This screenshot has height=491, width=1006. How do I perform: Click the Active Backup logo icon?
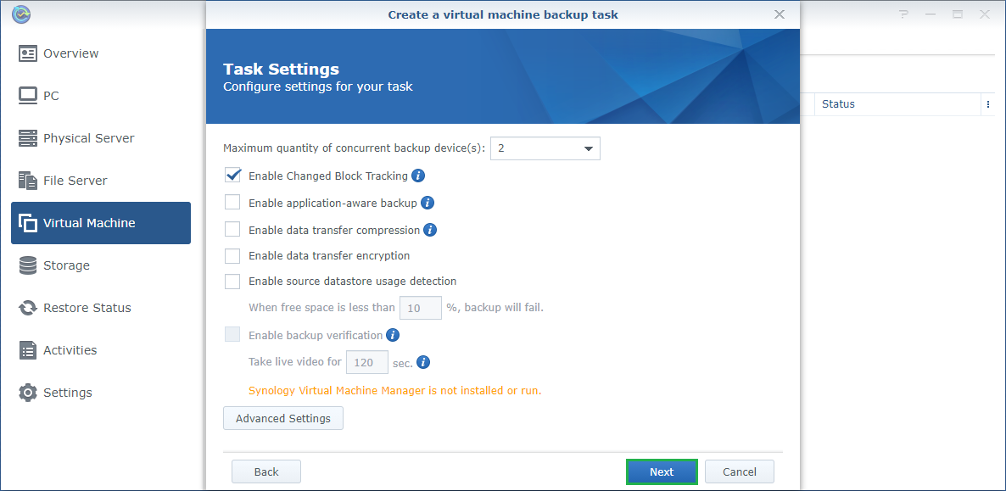(x=23, y=14)
